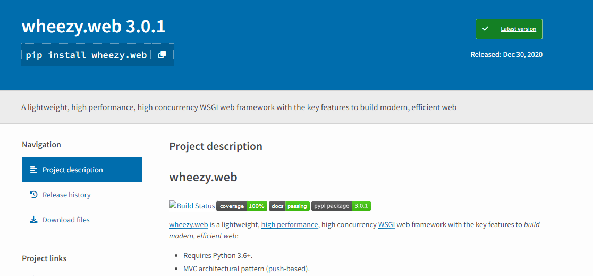This screenshot has width=593, height=276.
Task: Click the Project description heading
Action: tap(216, 146)
